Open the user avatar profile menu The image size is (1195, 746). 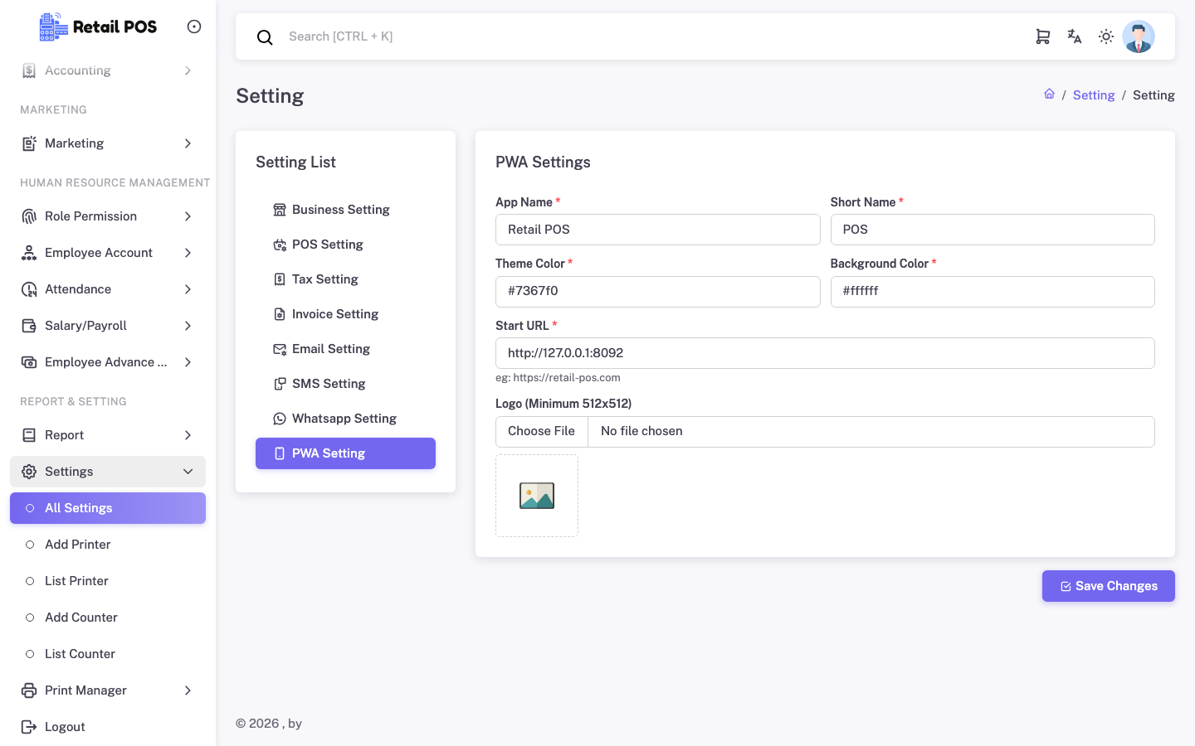pyautogui.click(x=1139, y=36)
